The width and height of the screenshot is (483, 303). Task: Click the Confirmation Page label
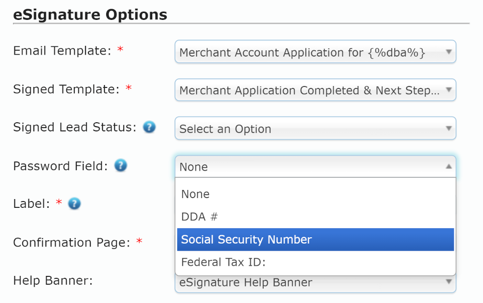pos(71,243)
